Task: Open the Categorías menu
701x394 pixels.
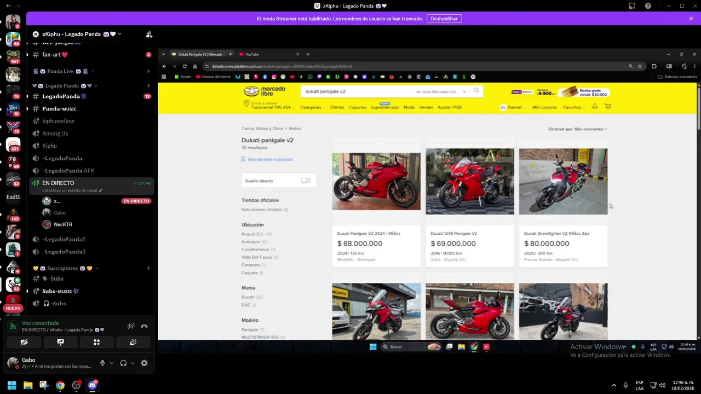Action: pyautogui.click(x=312, y=107)
